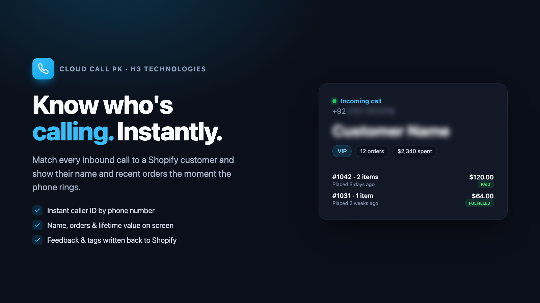Screen dimensions: 540x303
Task: Click the $2,340 spent pill
Action: tap(415, 151)
